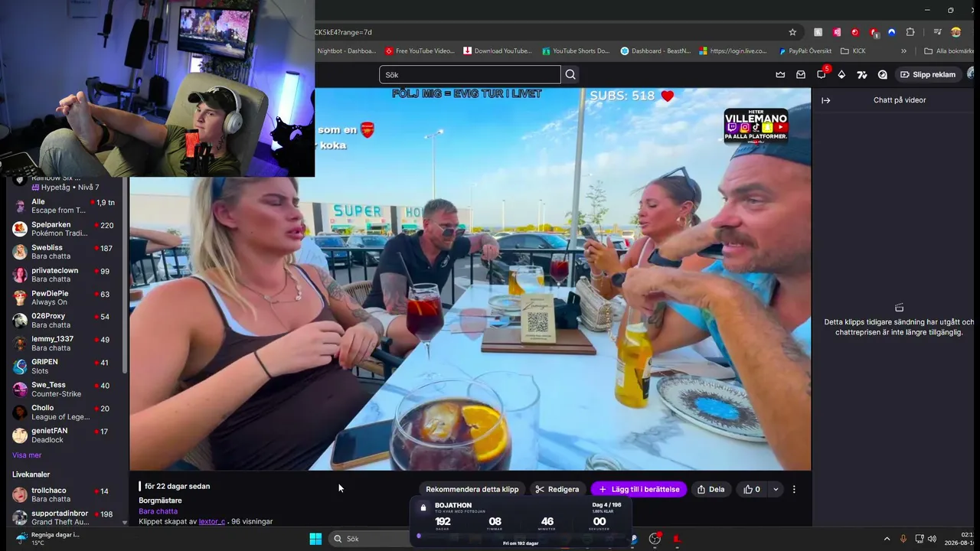
Task: Collapse the chat panel arrow icon
Action: [826, 100]
